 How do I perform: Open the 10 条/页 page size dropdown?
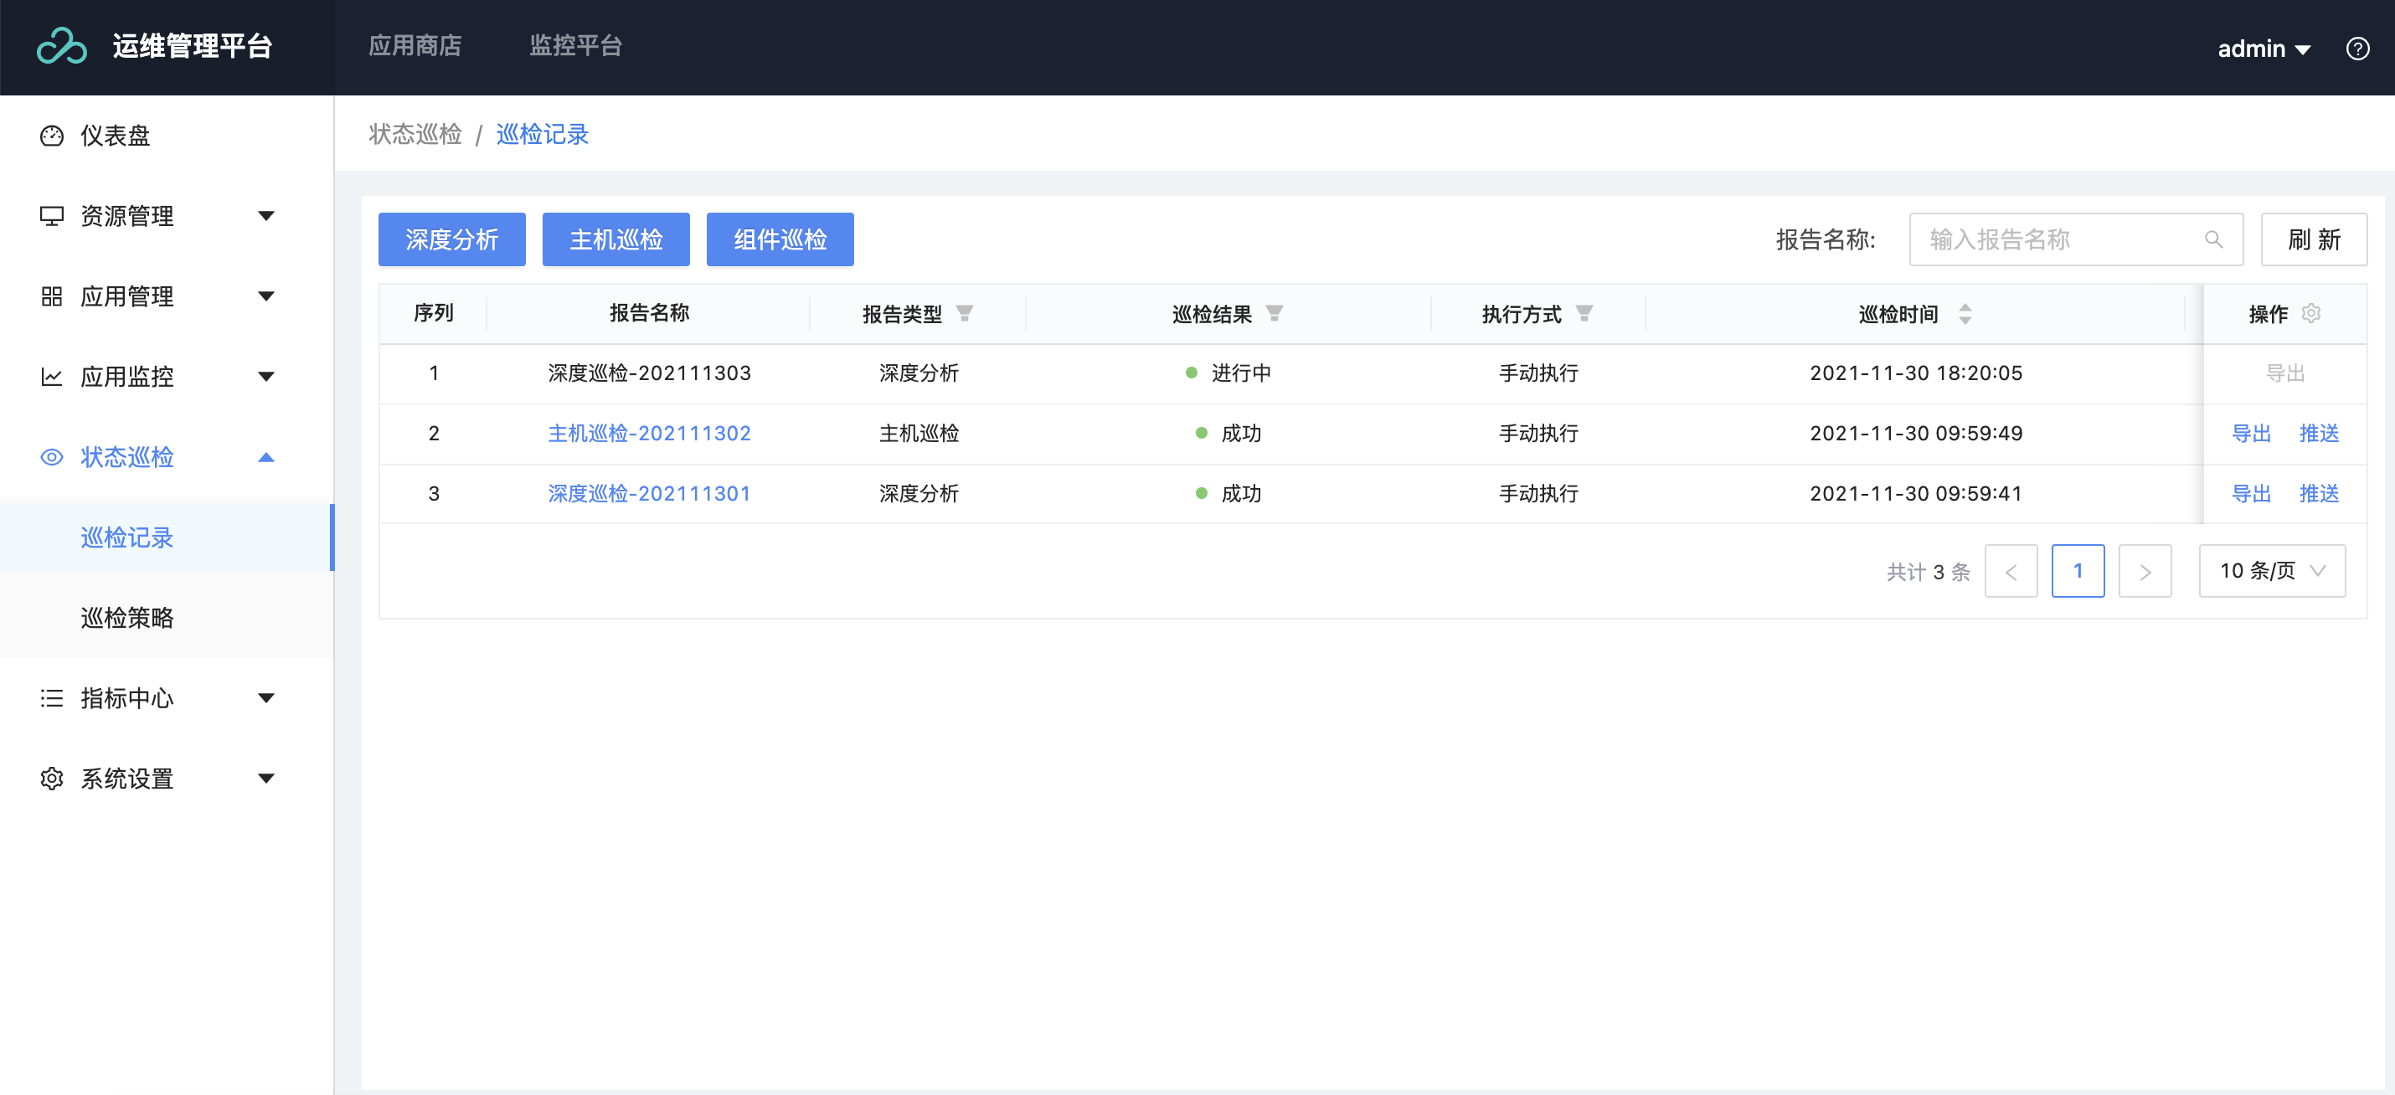click(2271, 571)
